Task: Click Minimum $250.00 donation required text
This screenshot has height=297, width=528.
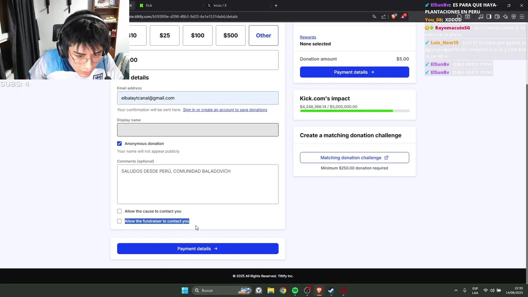Action: pyautogui.click(x=354, y=168)
